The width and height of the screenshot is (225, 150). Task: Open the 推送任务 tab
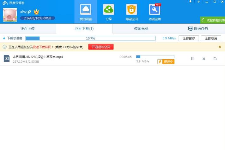pos(198,29)
